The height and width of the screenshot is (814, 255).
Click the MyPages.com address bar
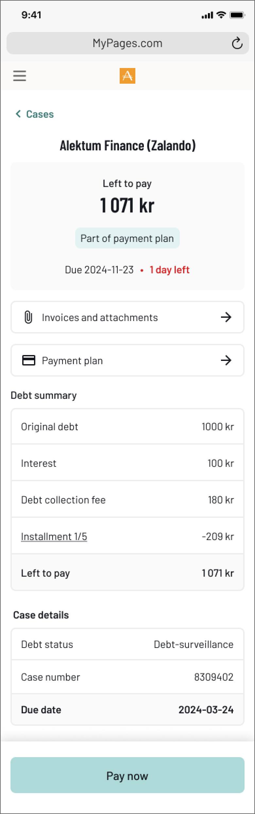pos(127,43)
